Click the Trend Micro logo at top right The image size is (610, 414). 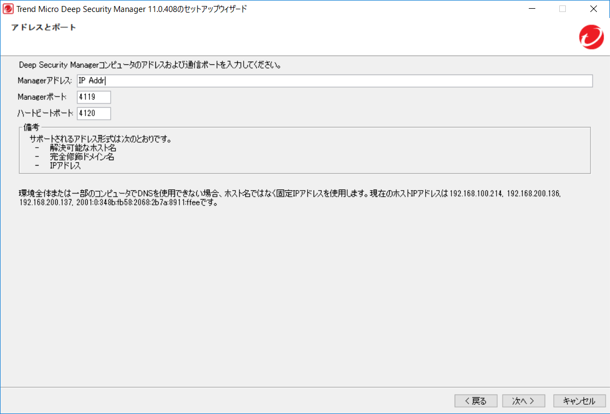(x=591, y=38)
